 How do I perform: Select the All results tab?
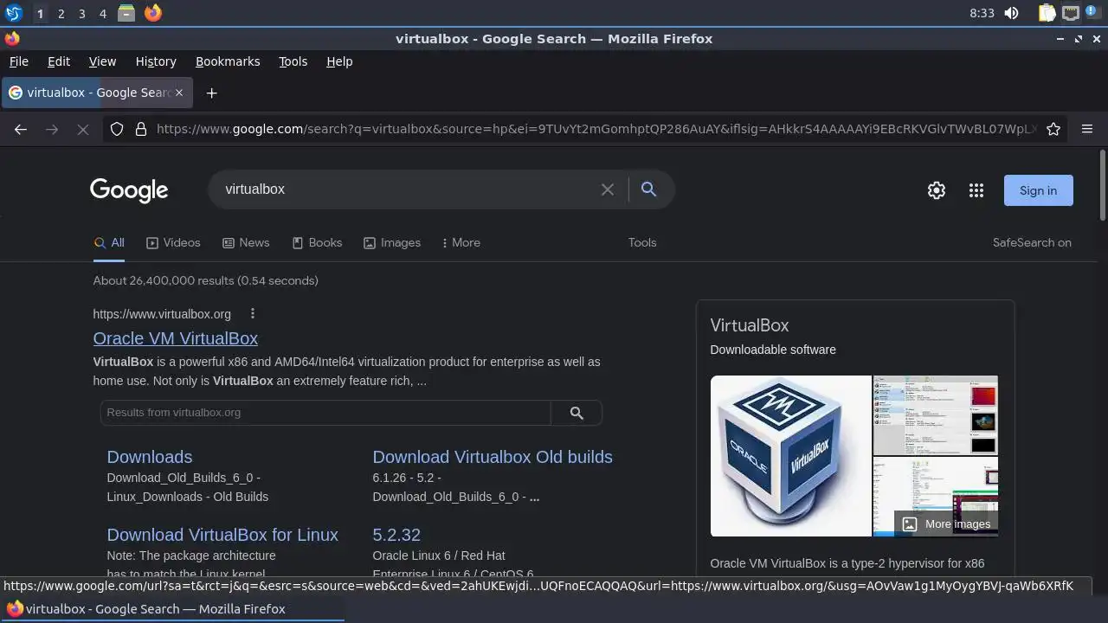(x=109, y=243)
